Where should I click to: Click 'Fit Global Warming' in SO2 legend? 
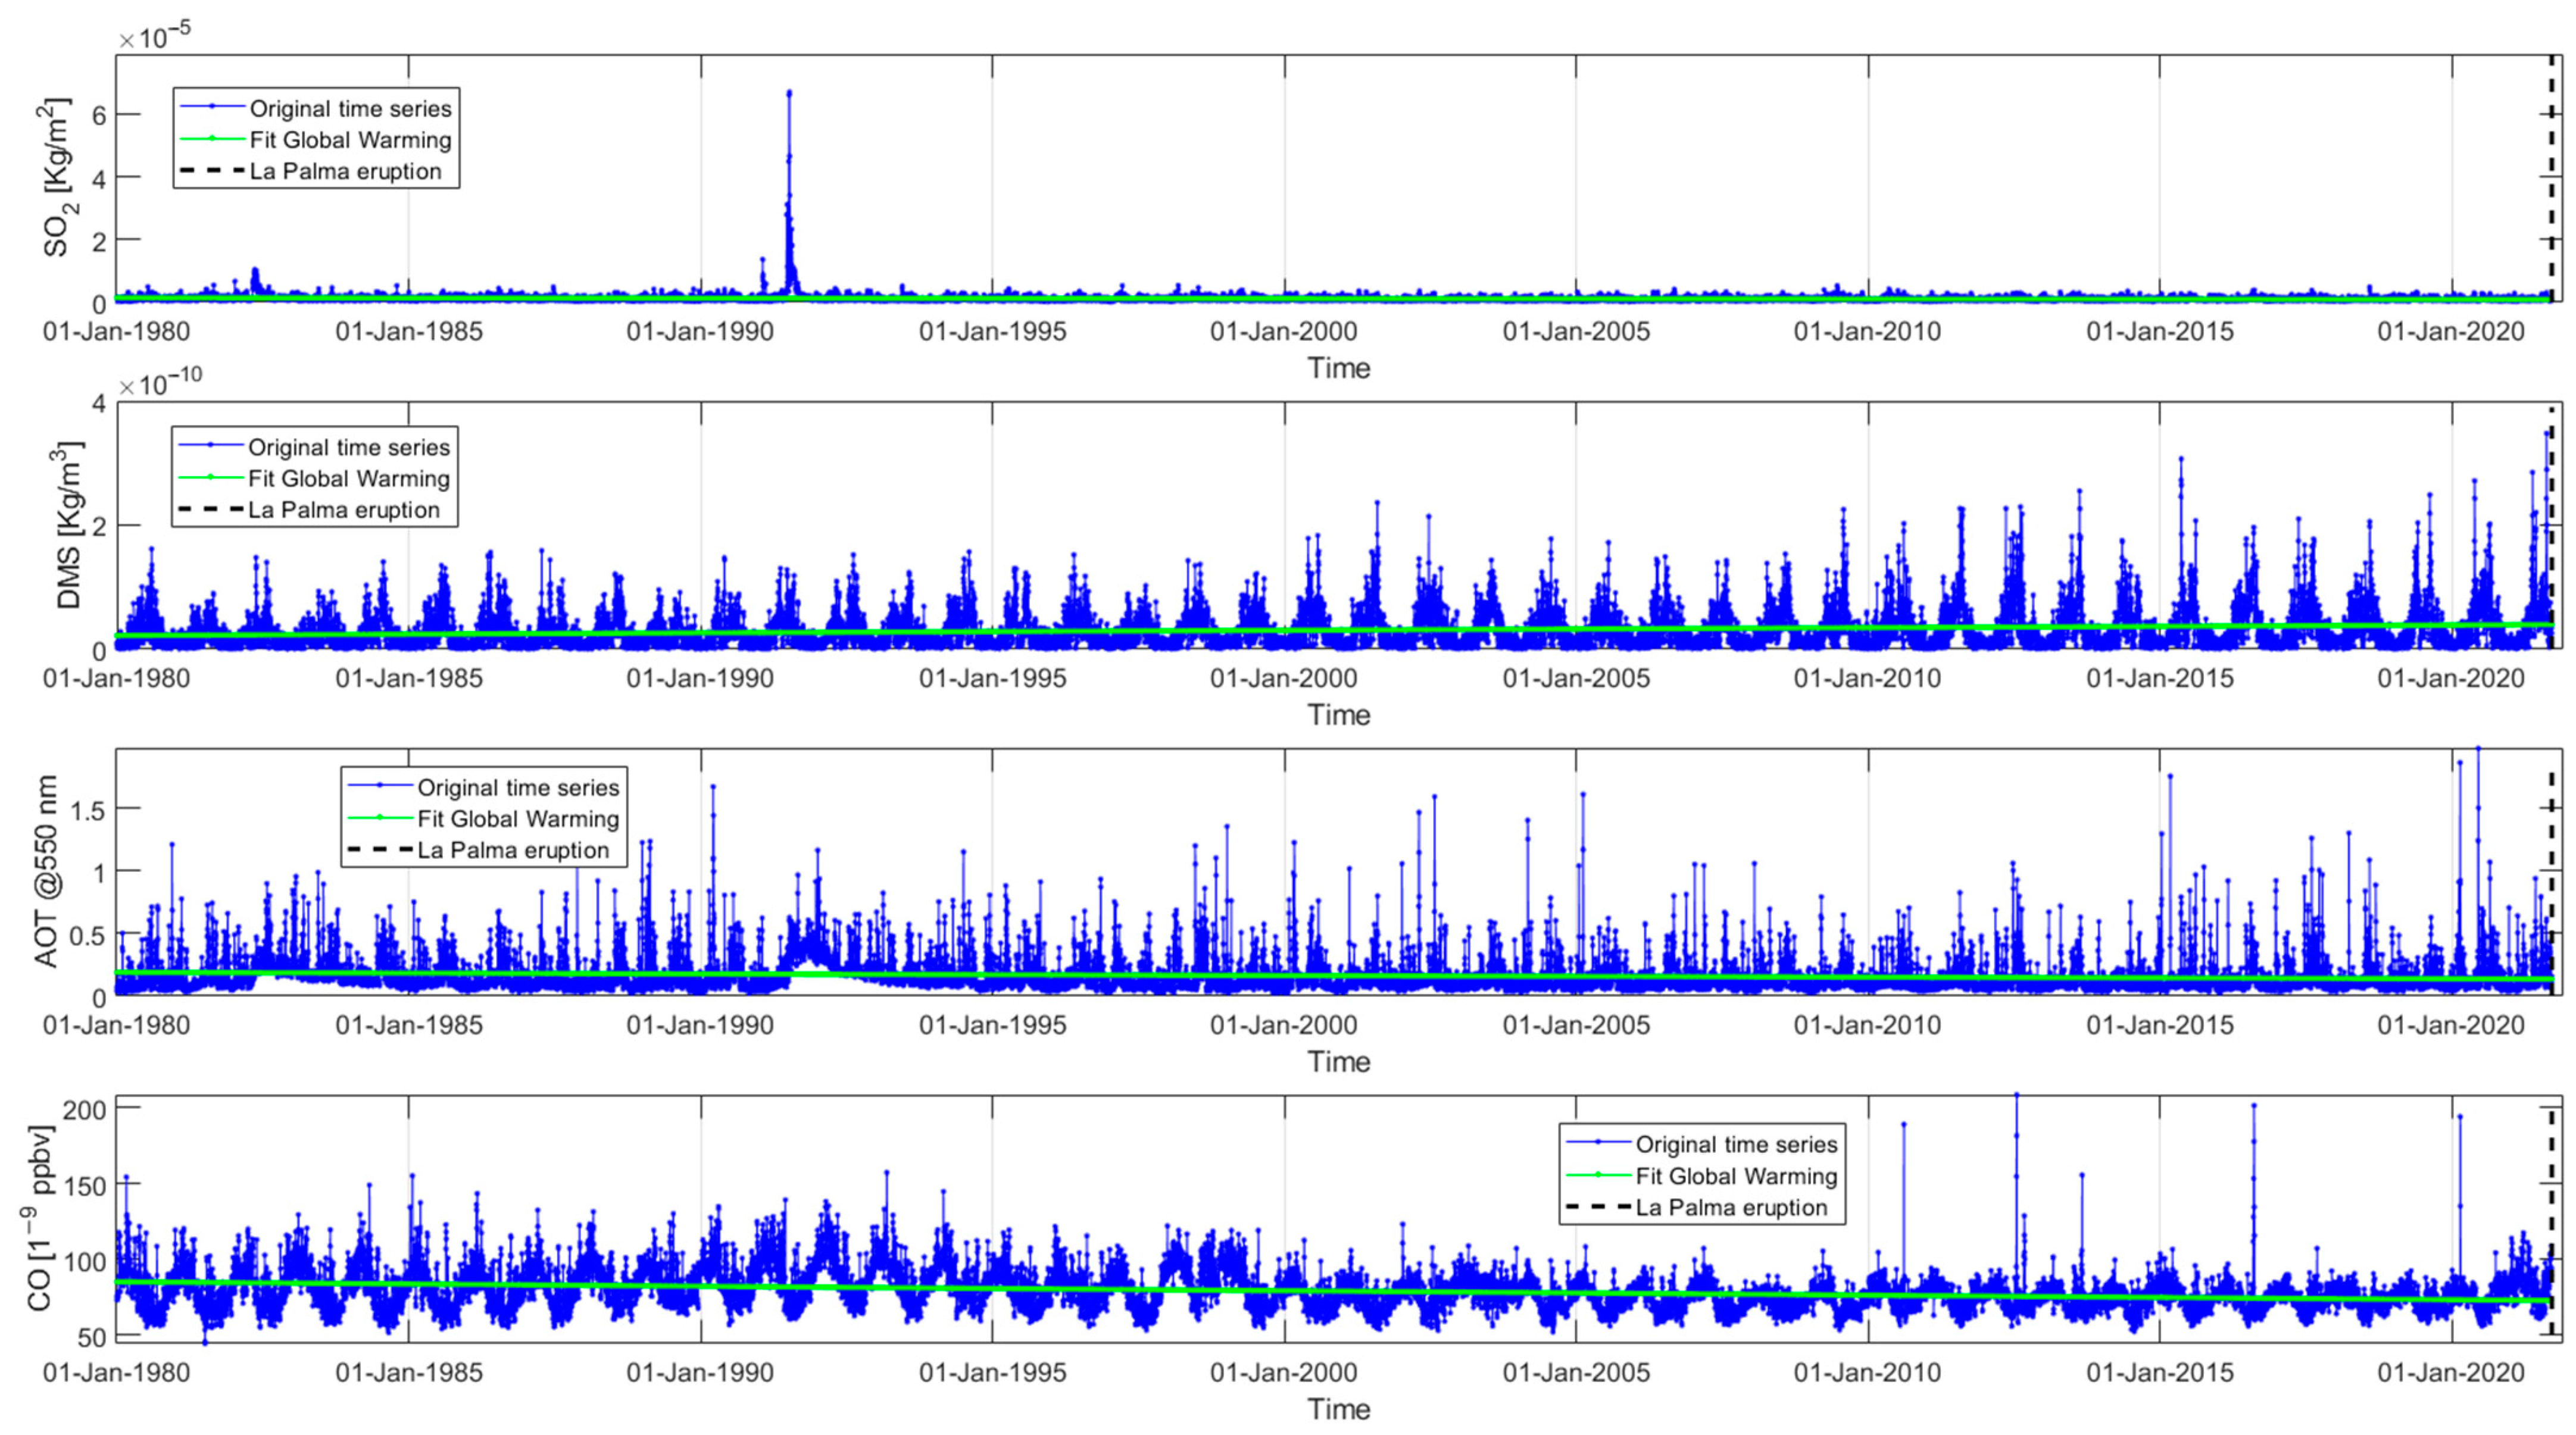[x=350, y=140]
